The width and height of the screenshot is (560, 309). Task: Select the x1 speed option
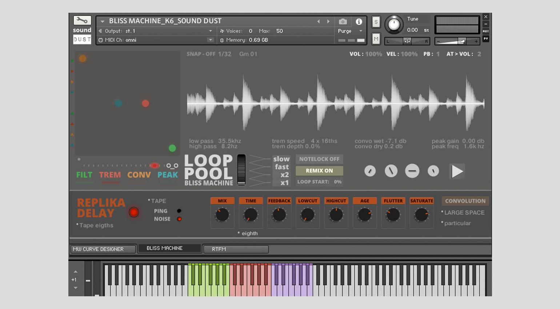[x=285, y=183]
